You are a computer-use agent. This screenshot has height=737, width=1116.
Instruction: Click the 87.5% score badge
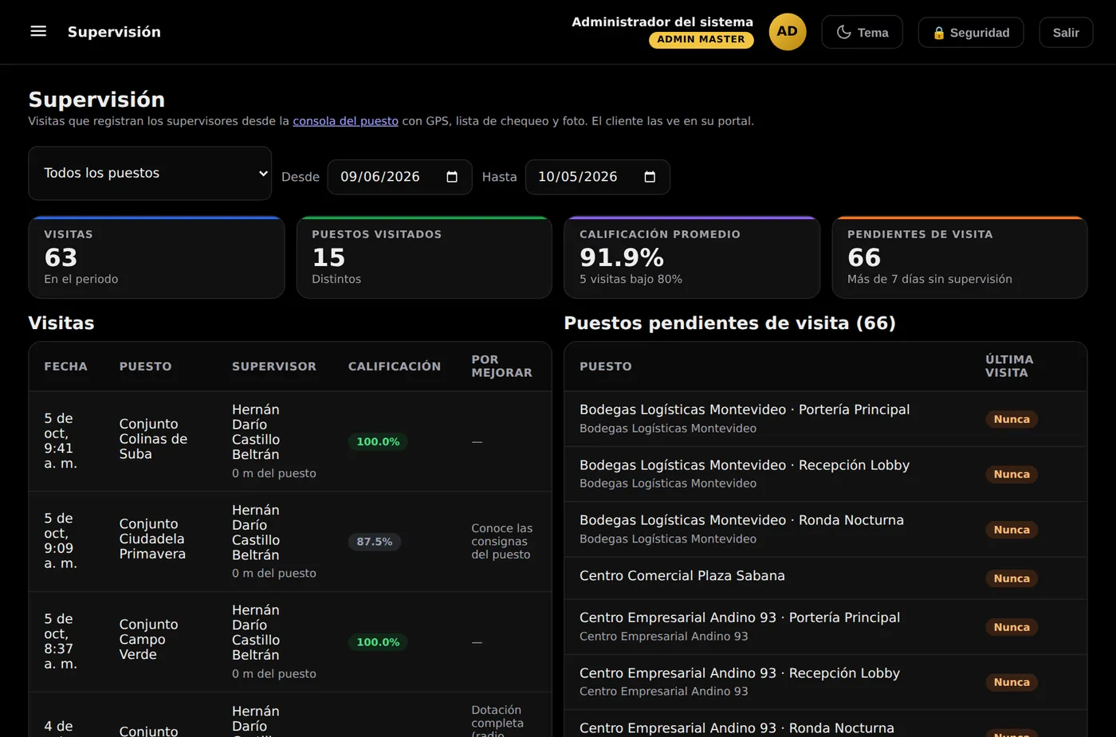[x=375, y=542]
